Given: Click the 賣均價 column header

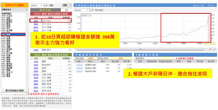Looking at the screenshot, I should [211, 61].
